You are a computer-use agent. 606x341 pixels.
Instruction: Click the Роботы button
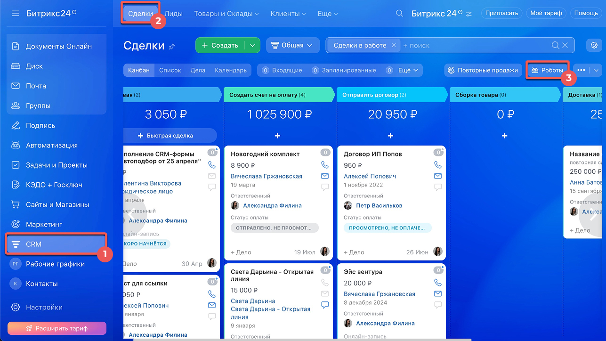pos(547,70)
